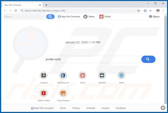This screenshot has width=168, height=113.
Task: Open the Terms footer link
Action: [63, 108]
